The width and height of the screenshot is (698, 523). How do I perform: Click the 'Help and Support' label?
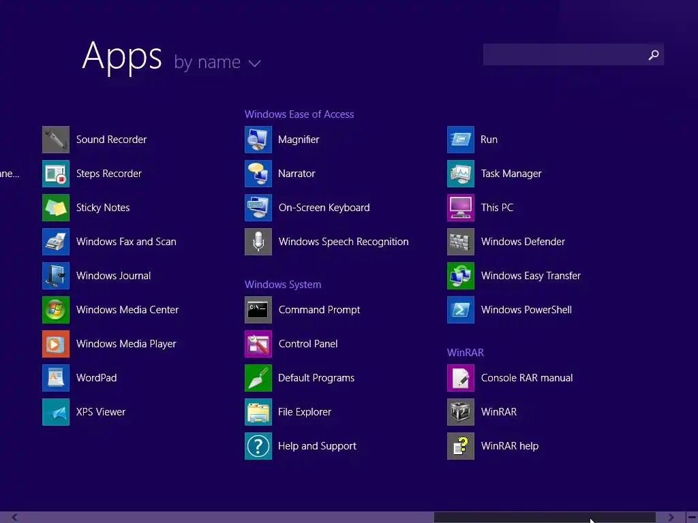click(x=317, y=446)
